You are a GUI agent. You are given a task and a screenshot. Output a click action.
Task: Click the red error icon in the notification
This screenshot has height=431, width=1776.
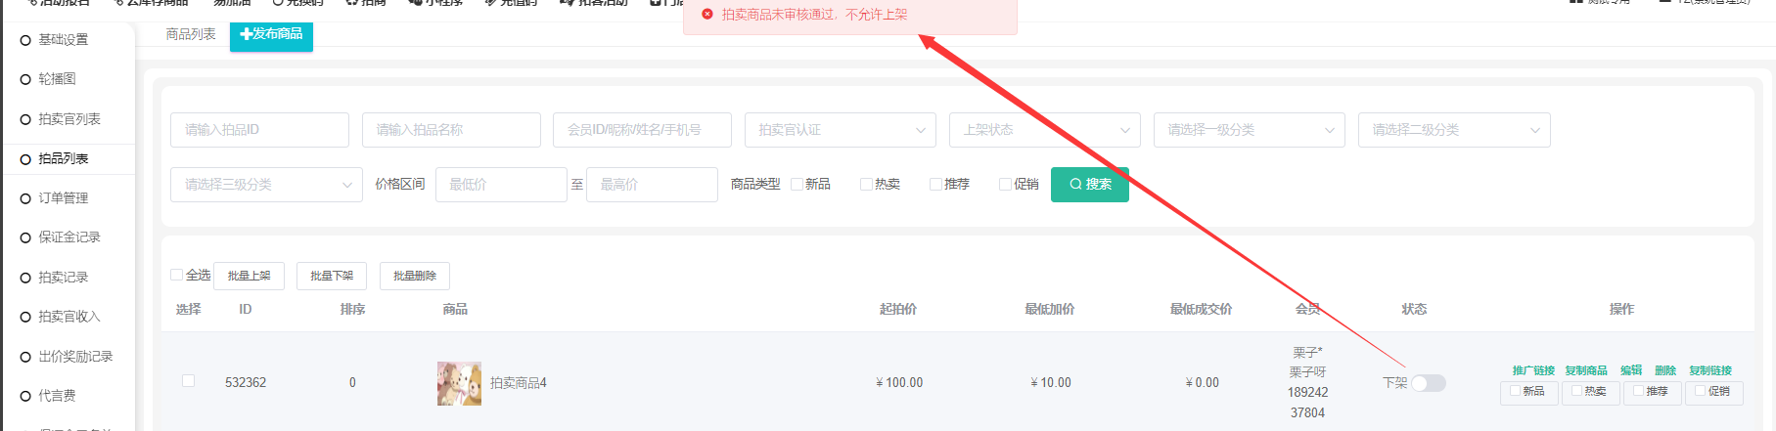707,15
